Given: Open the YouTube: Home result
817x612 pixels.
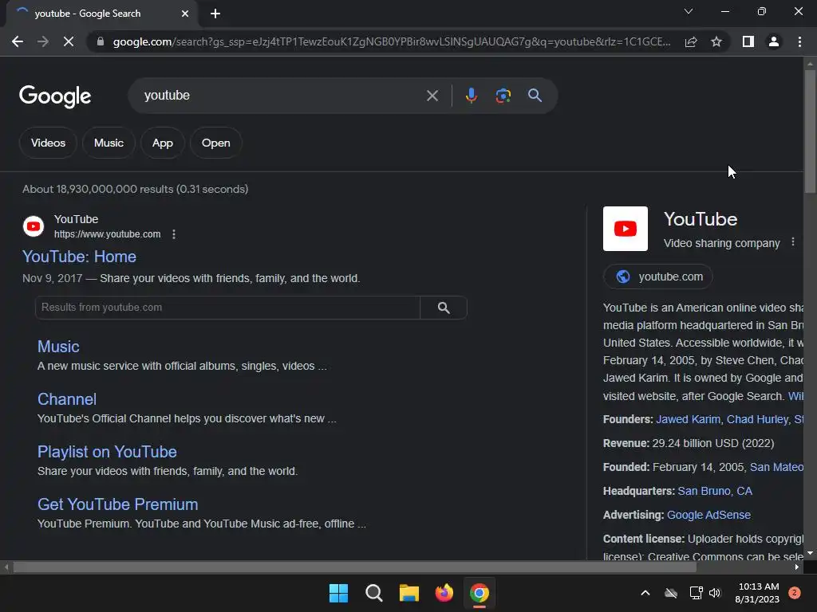Looking at the screenshot, I should click(79, 257).
